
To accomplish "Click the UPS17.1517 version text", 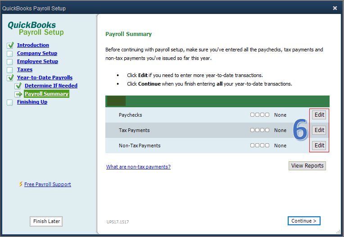I will click(x=118, y=222).
